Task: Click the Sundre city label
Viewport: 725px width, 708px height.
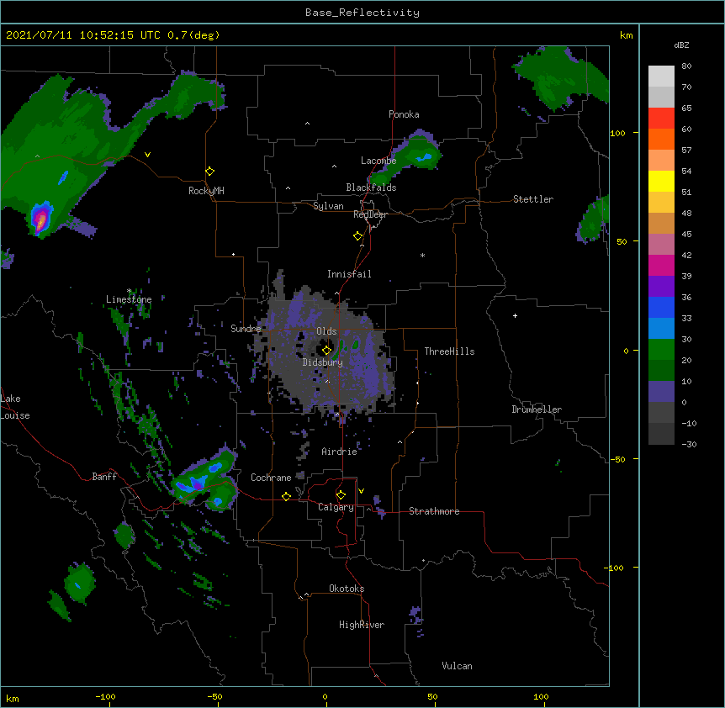Action: (246, 329)
